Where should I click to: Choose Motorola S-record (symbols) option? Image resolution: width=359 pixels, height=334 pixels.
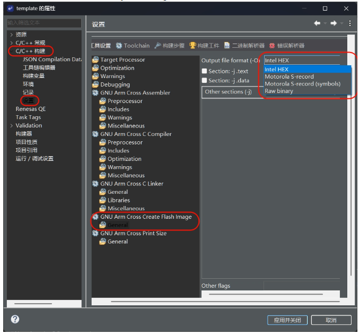307,84
